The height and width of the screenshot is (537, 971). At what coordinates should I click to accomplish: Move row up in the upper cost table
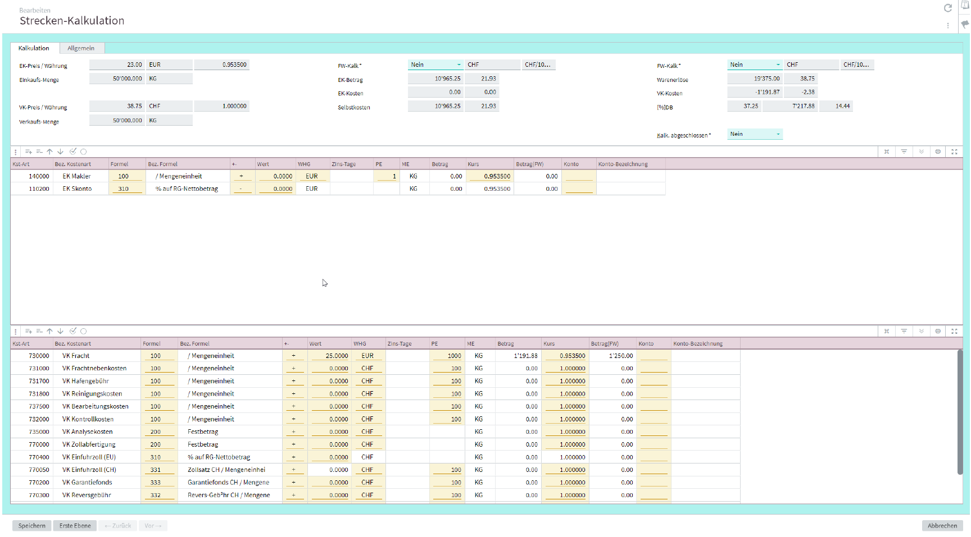point(49,152)
